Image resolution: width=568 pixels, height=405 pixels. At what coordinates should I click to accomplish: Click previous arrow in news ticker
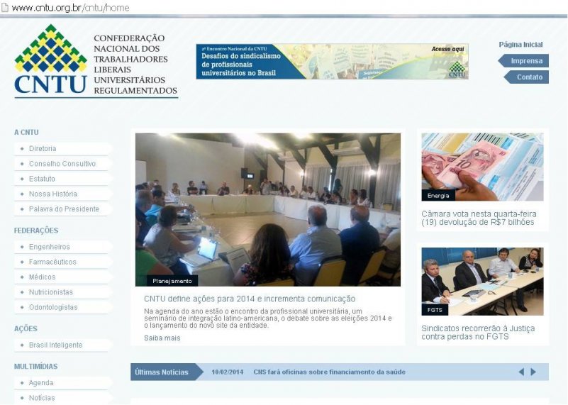point(521,372)
